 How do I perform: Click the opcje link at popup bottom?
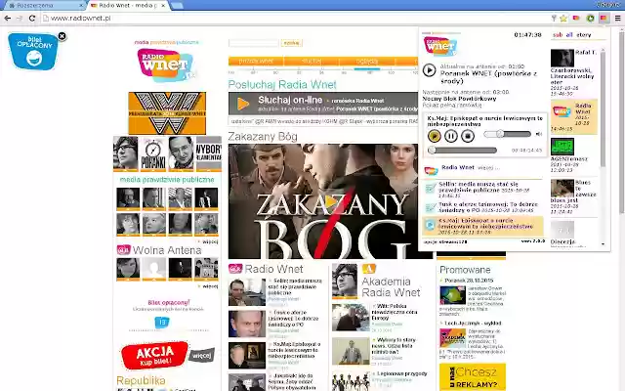tap(430, 241)
